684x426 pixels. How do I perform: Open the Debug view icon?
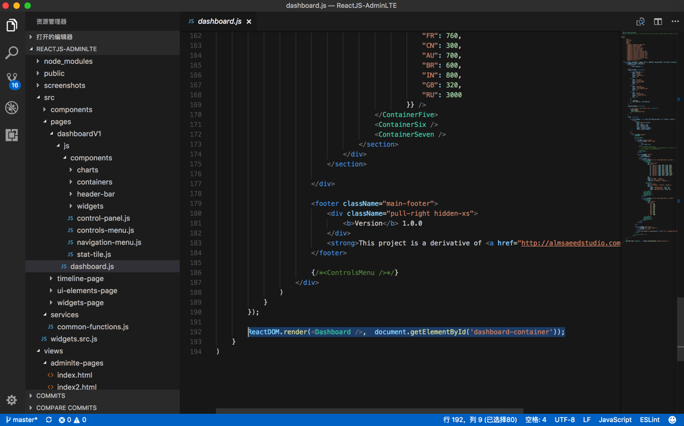click(12, 108)
